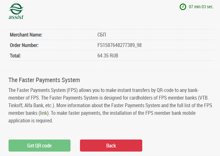The width and height of the screenshot is (220, 156).
Task: Click 'The Faster Payments System' heading
Action: click(44, 80)
